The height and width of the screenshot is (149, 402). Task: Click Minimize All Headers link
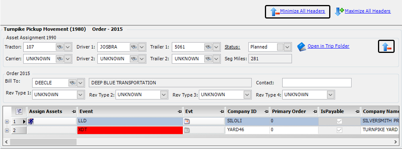tap(302, 11)
